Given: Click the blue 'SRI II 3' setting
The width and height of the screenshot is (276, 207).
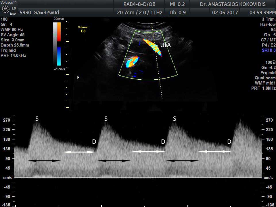Looking at the screenshot, I should [269, 50].
